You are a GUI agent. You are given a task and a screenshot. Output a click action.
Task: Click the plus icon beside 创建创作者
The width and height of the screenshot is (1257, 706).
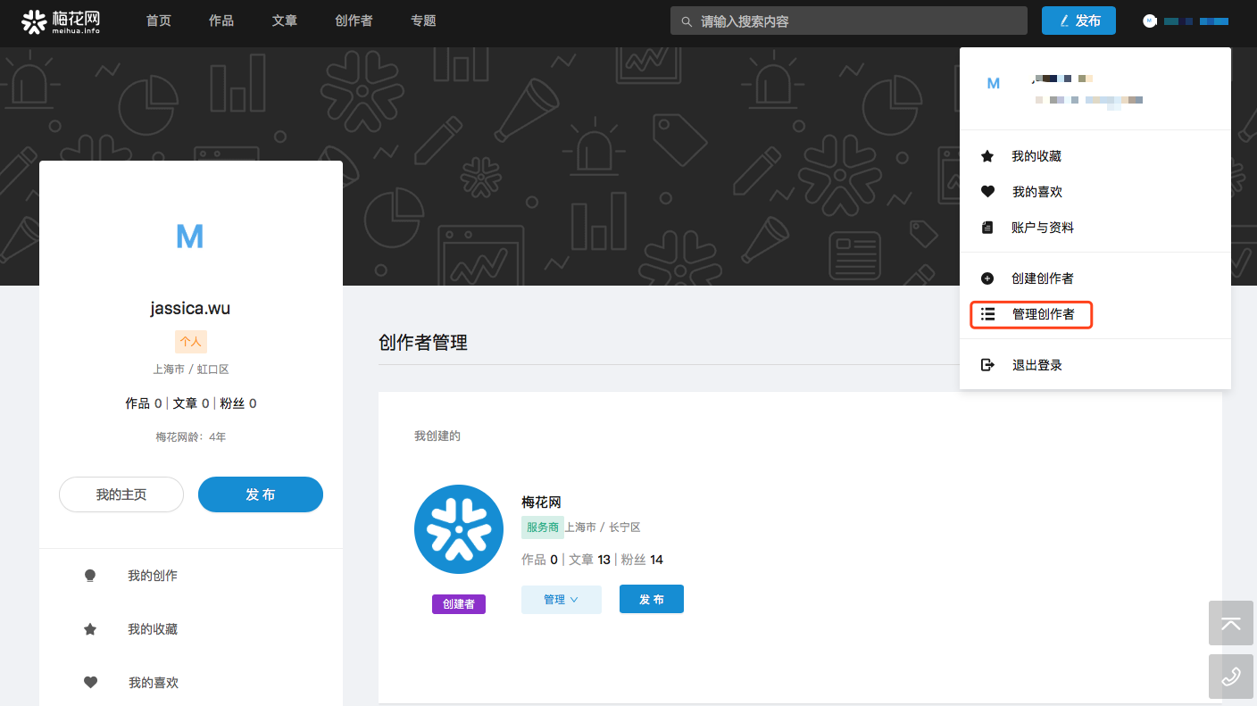pyautogui.click(x=987, y=278)
